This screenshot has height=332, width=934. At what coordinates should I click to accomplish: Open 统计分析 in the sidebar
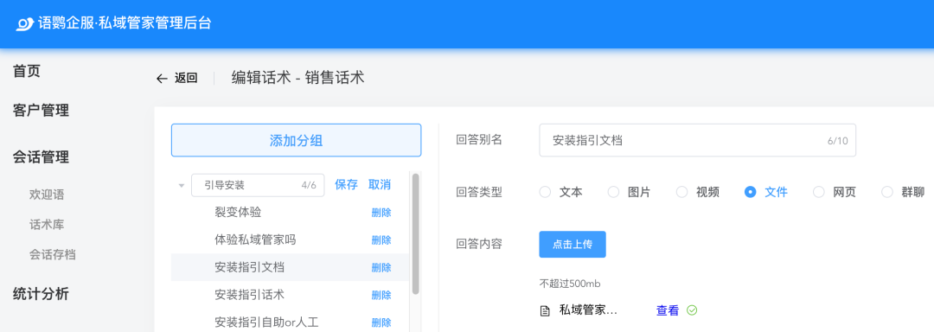(42, 294)
